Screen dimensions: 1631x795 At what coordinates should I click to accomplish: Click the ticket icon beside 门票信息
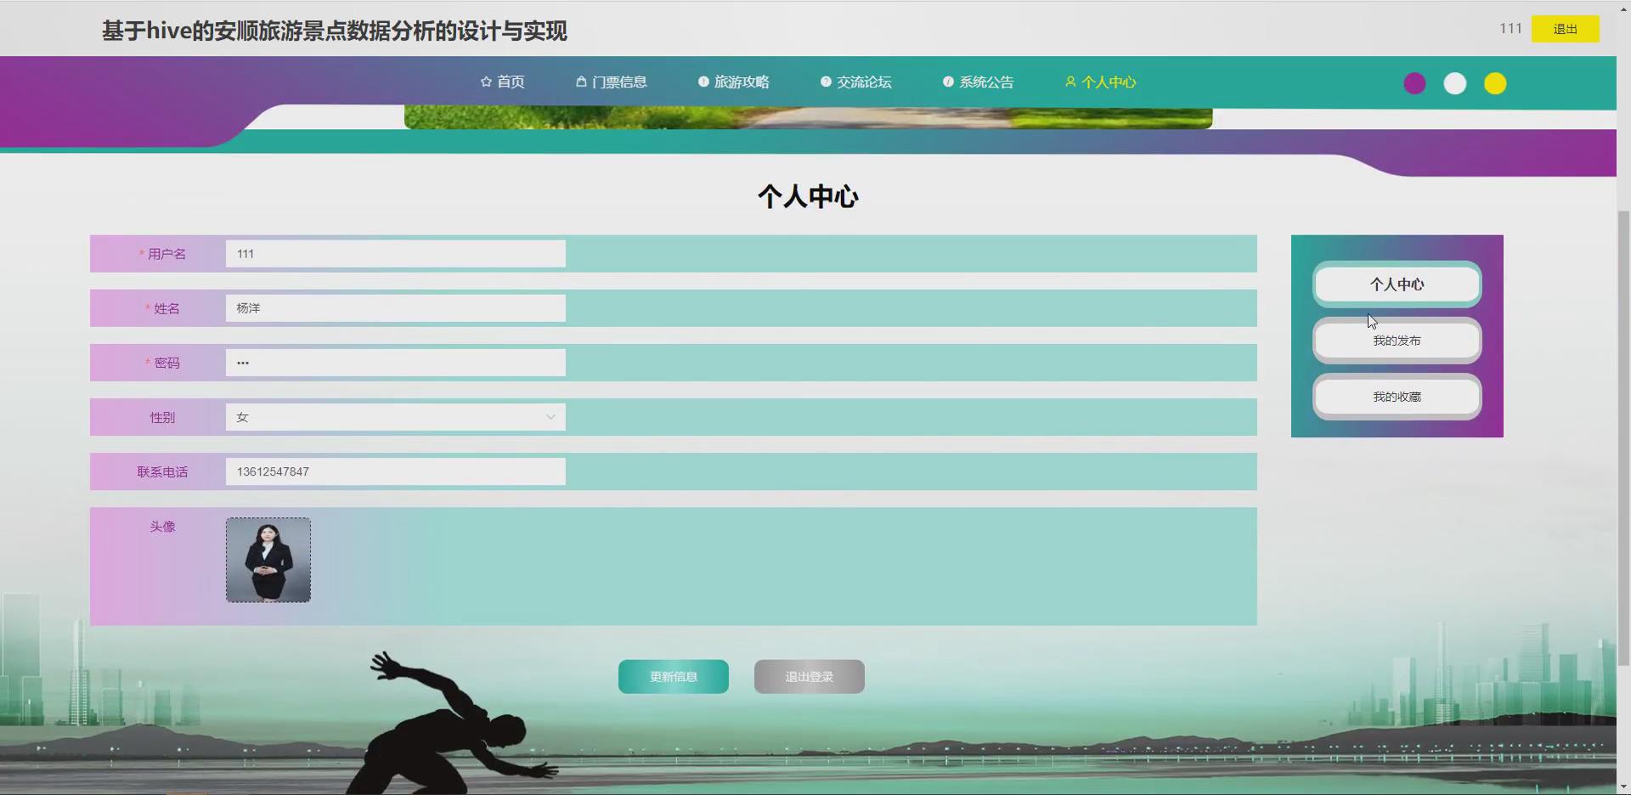pos(581,82)
